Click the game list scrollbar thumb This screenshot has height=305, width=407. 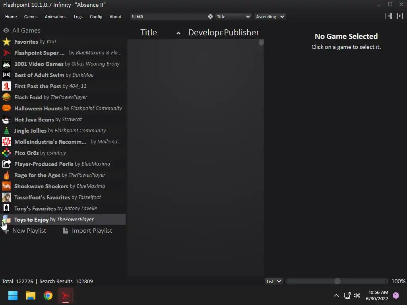(262, 42)
